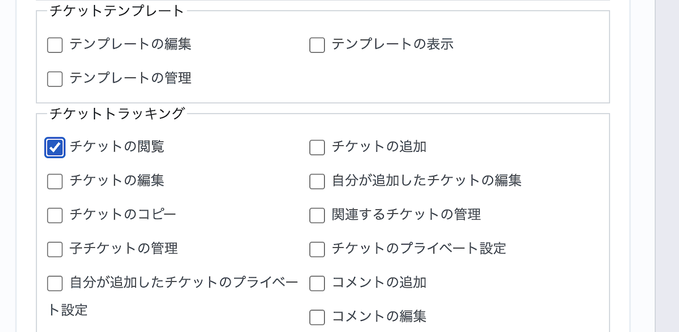Enable the コメントの編集 checkbox

[317, 317]
